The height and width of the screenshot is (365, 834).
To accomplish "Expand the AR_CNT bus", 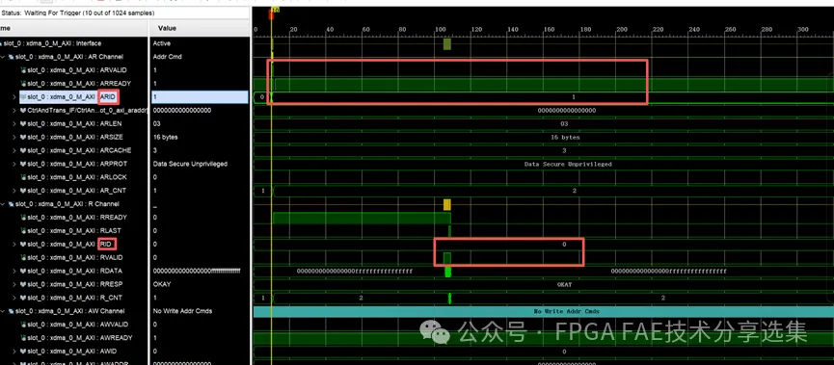I will point(14,190).
